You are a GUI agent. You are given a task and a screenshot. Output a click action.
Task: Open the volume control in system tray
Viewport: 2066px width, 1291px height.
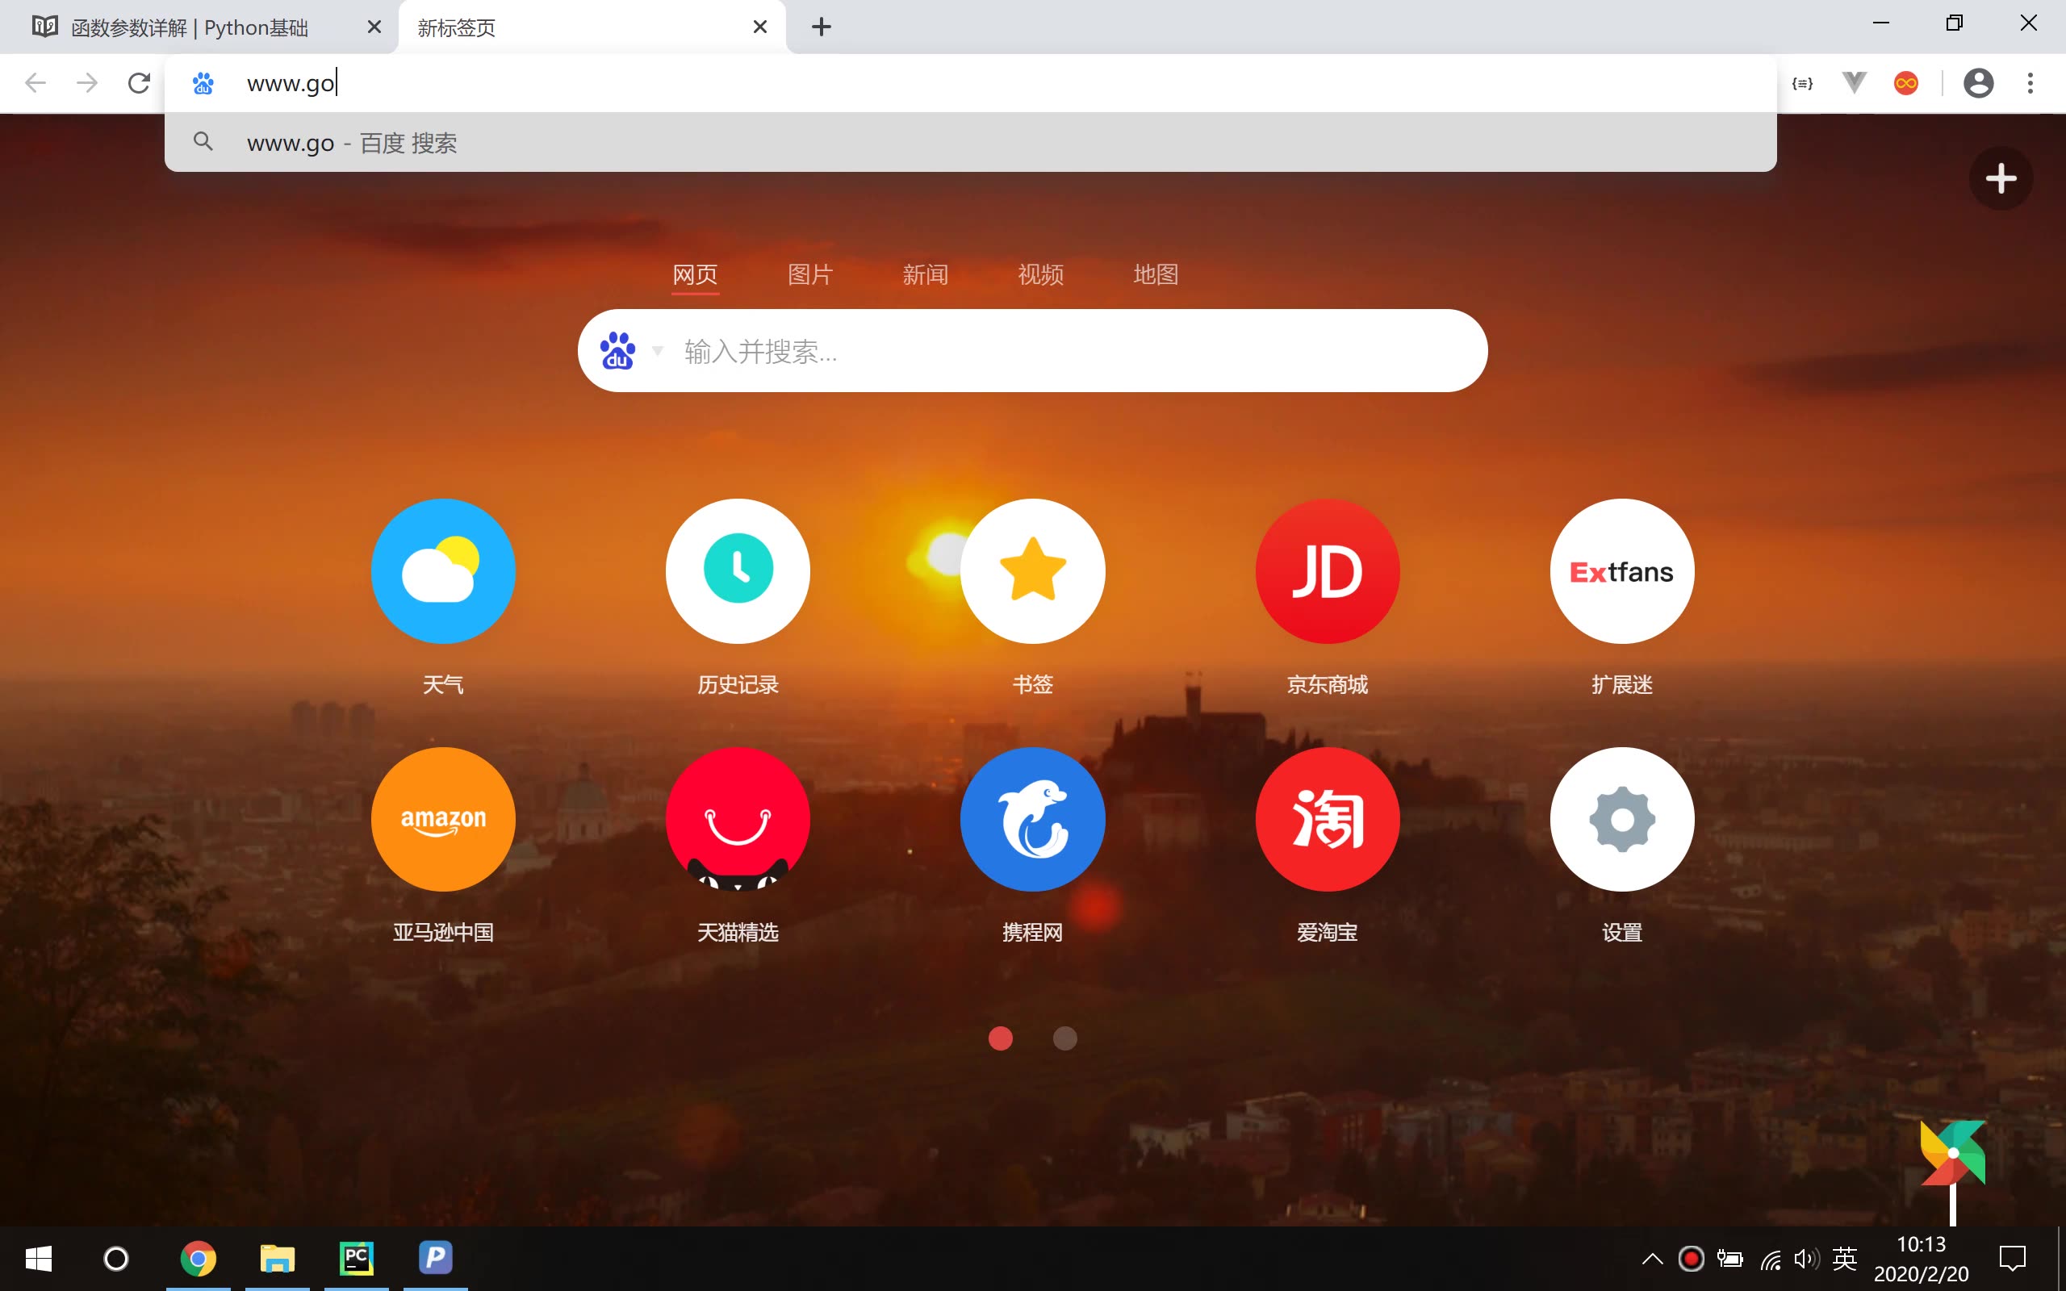1805,1259
